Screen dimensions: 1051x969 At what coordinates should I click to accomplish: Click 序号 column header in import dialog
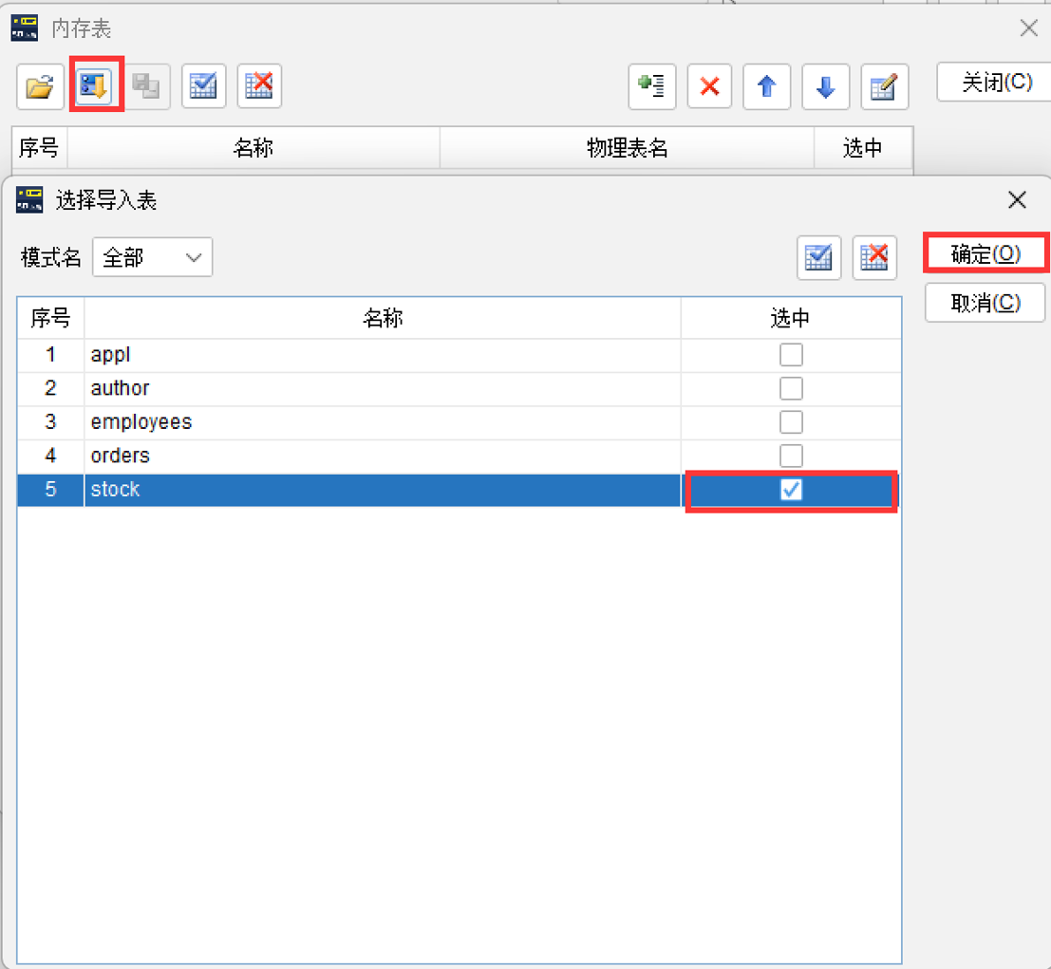point(50,318)
